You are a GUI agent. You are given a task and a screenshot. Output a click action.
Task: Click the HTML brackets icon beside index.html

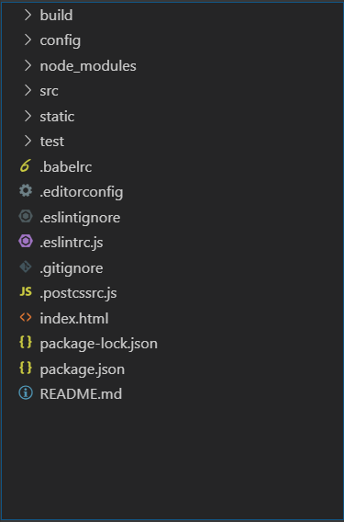[x=26, y=317]
